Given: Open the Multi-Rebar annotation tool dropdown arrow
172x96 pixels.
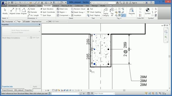Looking at the screenshot, I should tap(125, 15).
